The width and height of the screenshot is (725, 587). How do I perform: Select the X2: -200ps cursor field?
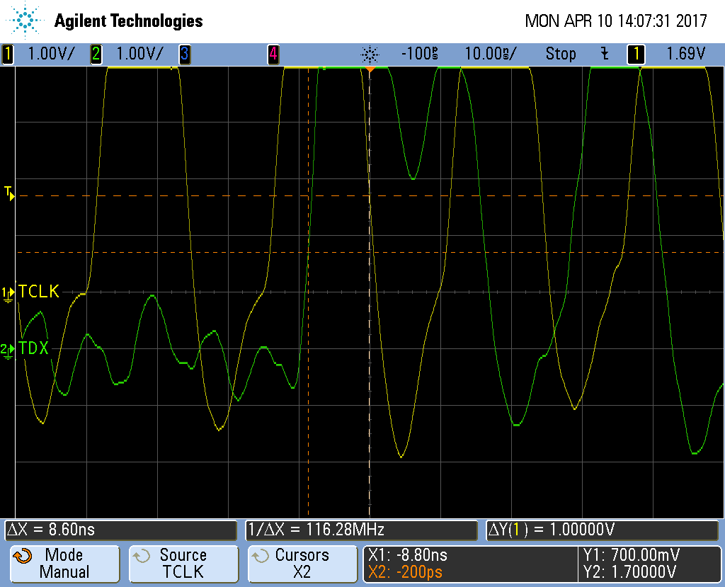coord(406,571)
